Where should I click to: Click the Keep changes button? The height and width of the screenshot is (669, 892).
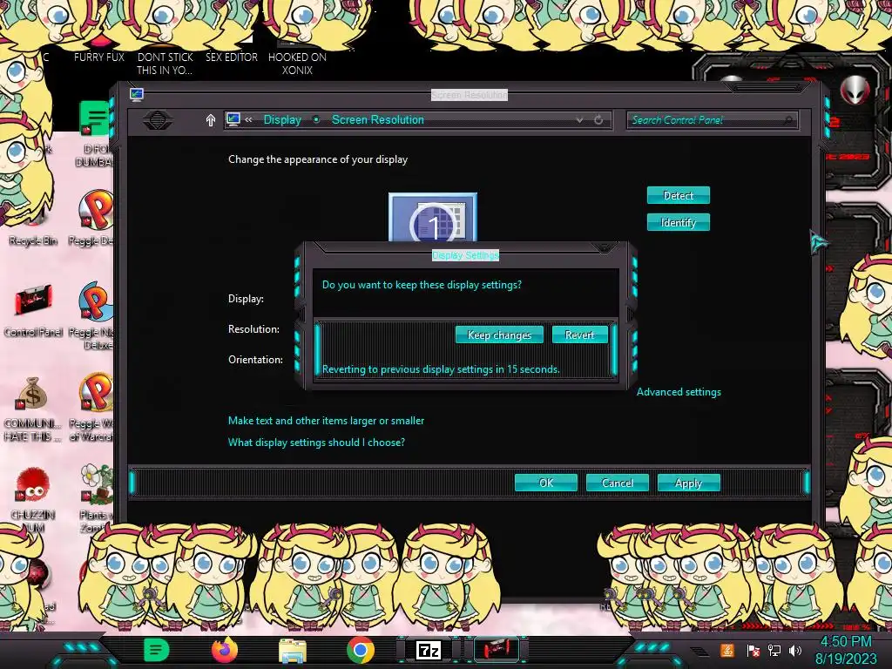coord(499,335)
